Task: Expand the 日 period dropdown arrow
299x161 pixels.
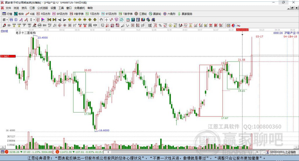Action: [7, 20]
